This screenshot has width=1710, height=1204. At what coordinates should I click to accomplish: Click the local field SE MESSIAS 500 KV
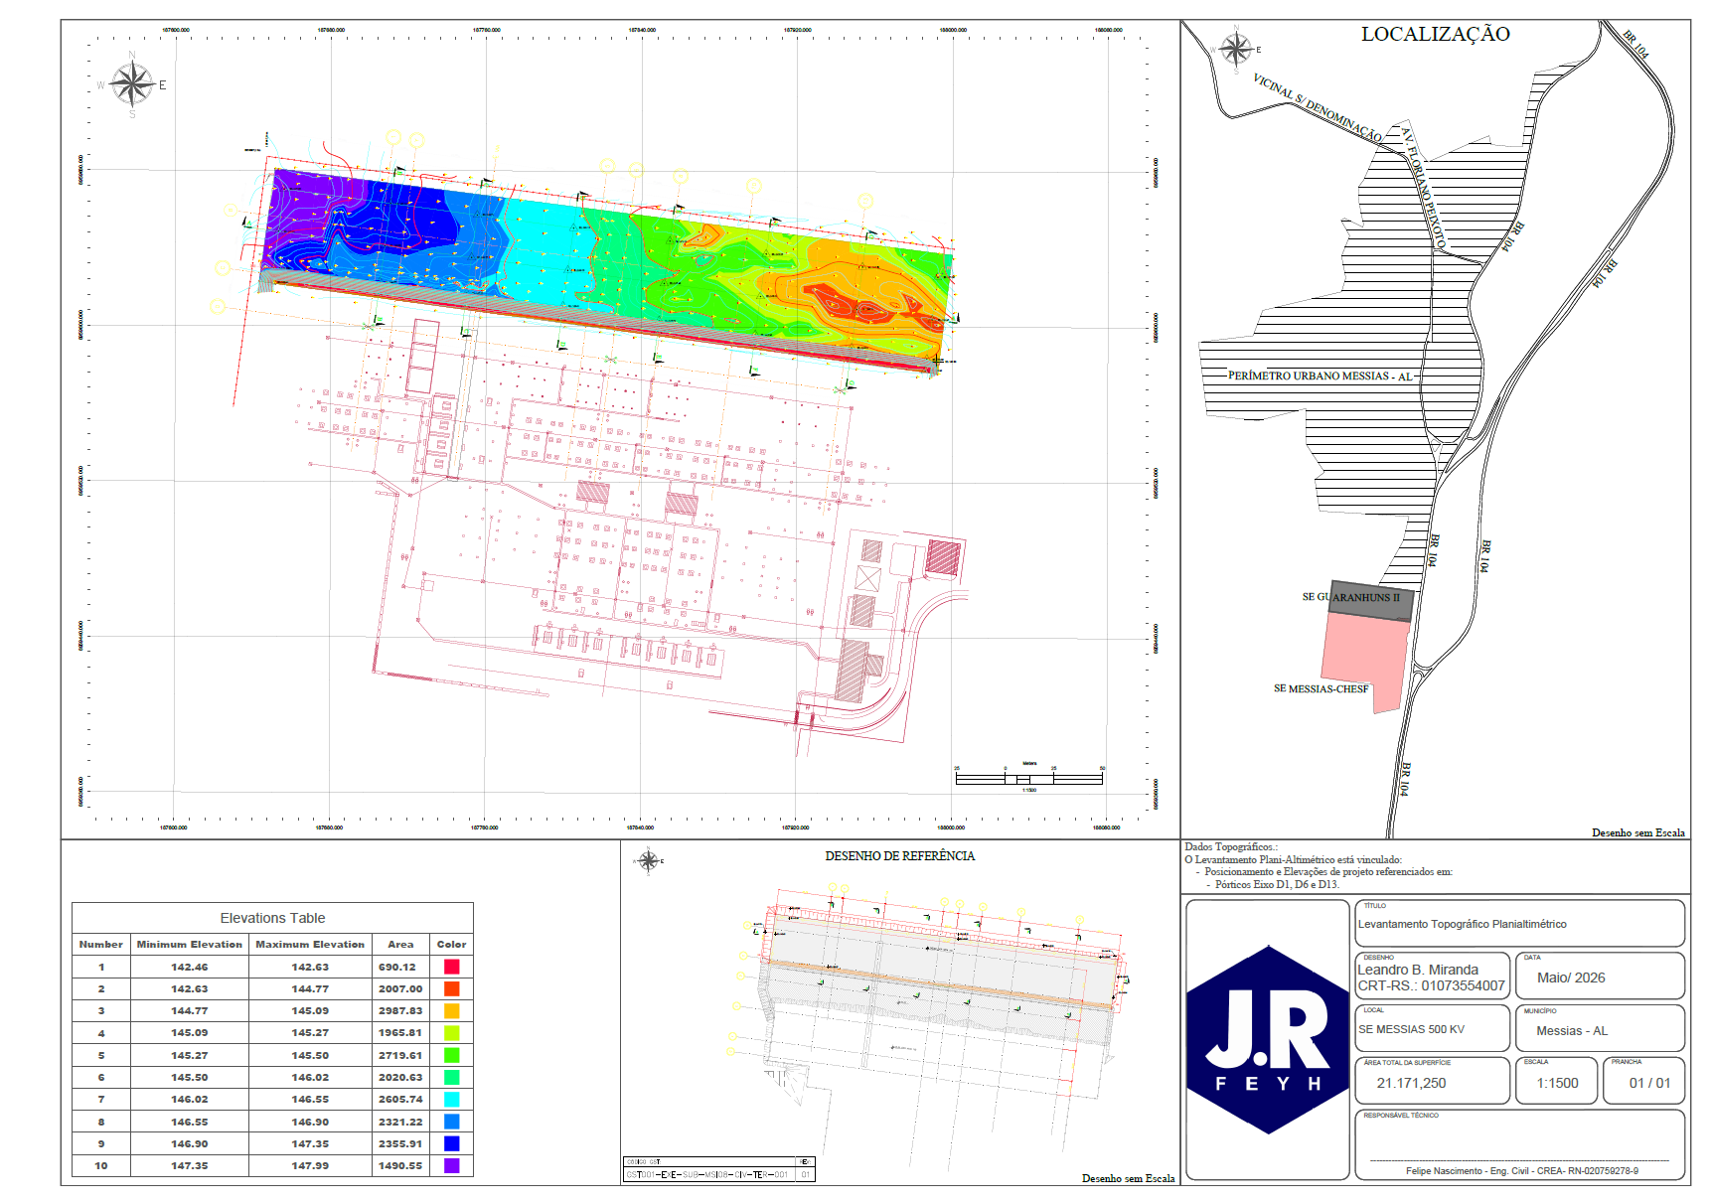1411,1029
